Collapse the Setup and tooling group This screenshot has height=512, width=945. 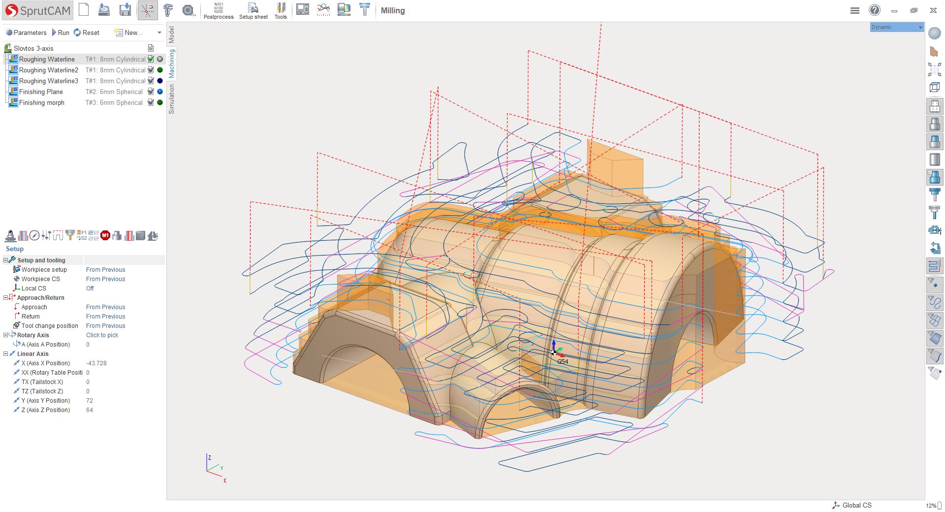(6, 260)
